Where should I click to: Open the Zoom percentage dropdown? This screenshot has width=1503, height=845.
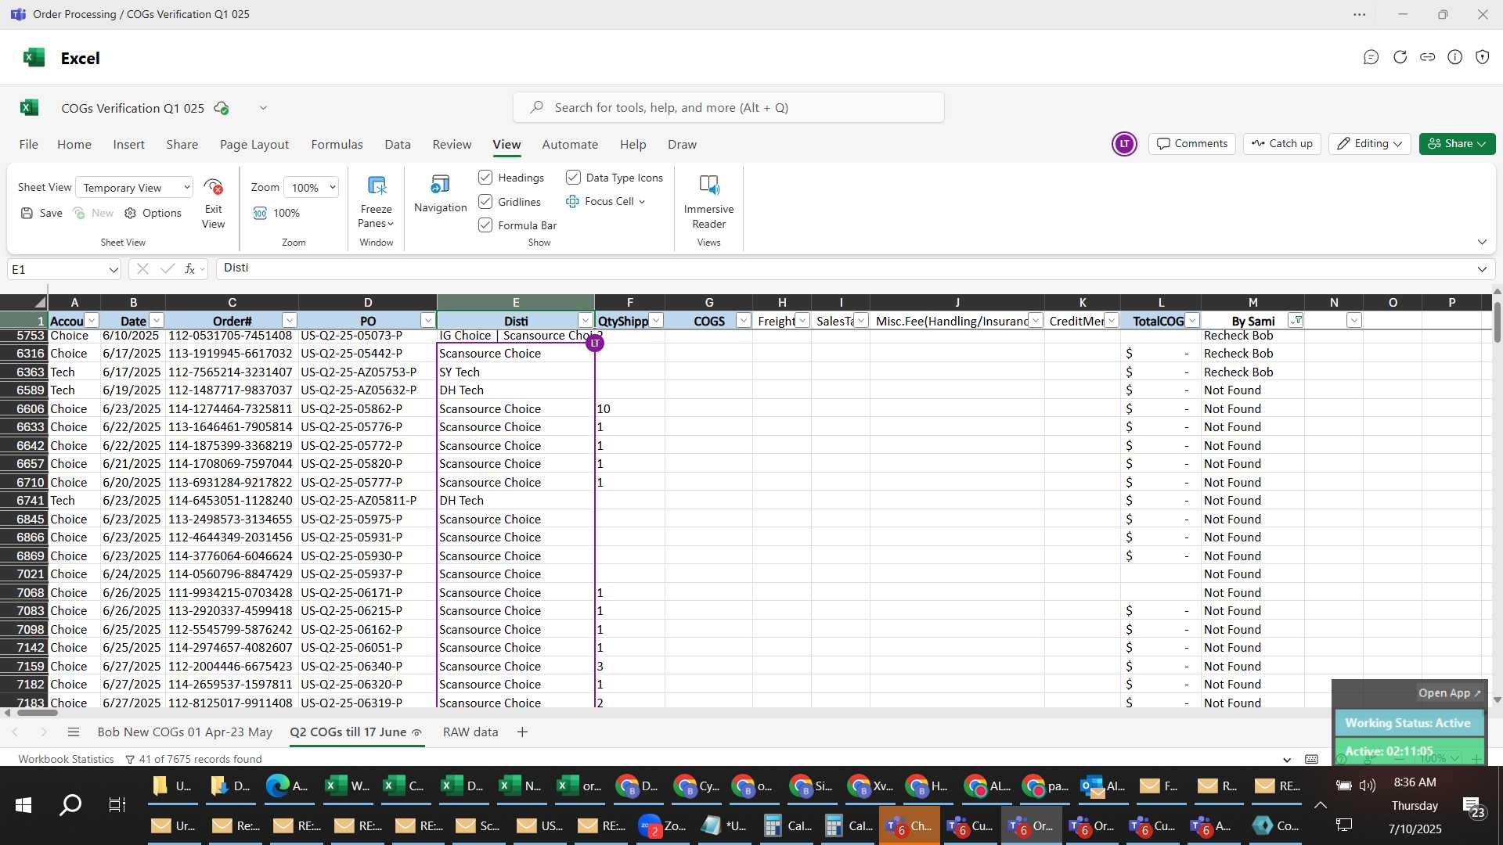pyautogui.click(x=312, y=188)
